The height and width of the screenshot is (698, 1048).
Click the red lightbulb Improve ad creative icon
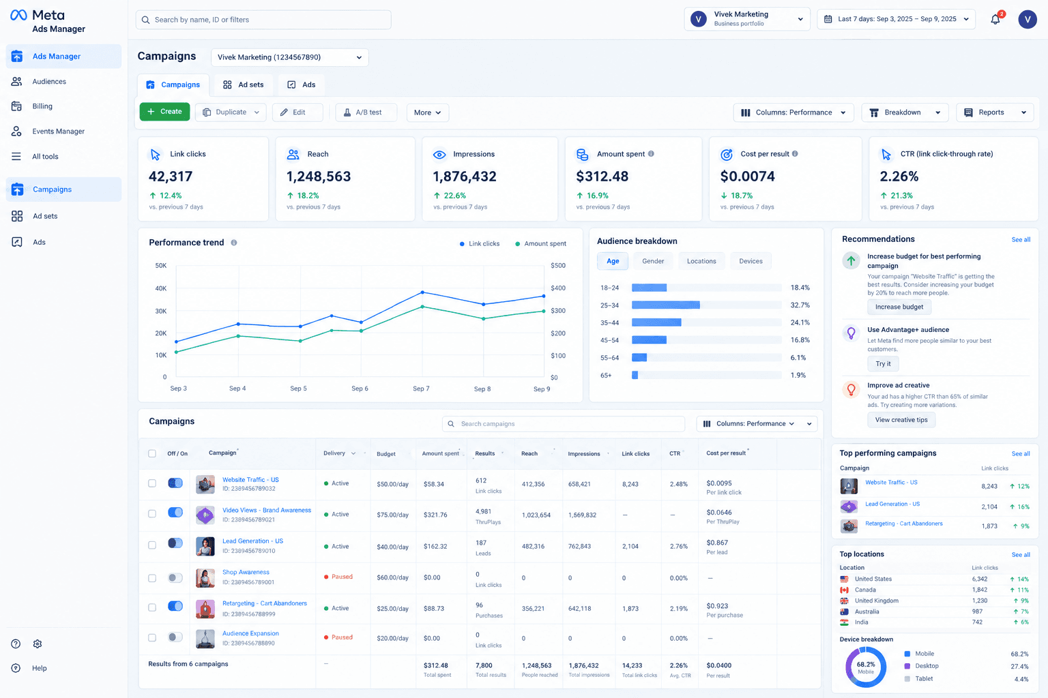click(x=851, y=389)
